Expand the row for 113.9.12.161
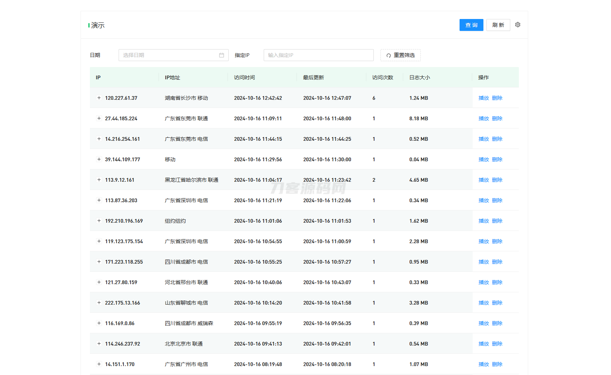The width and height of the screenshot is (611, 375). [x=99, y=180]
